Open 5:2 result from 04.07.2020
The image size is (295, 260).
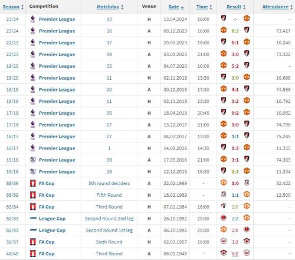pos(235,66)
